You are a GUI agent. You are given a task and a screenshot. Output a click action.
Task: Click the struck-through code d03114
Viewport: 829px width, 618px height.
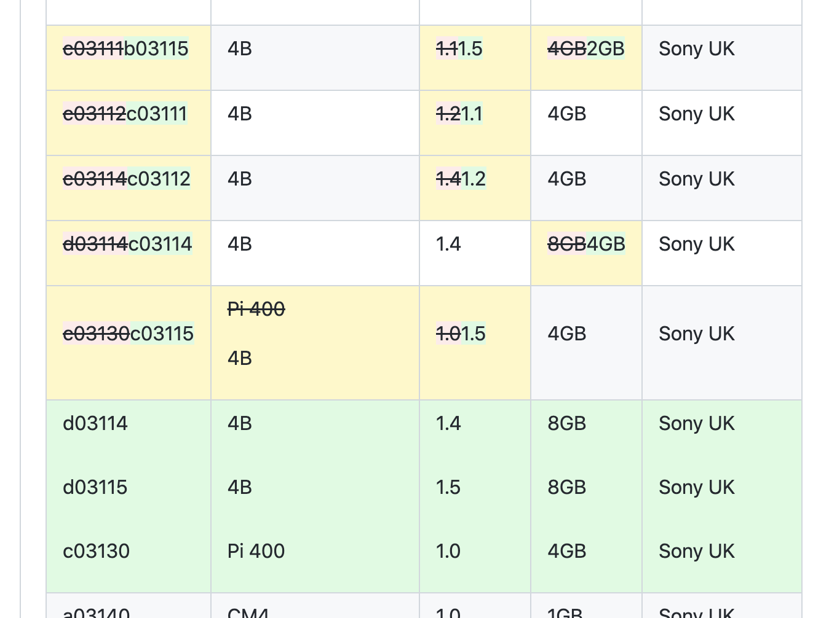coord(95,244)
